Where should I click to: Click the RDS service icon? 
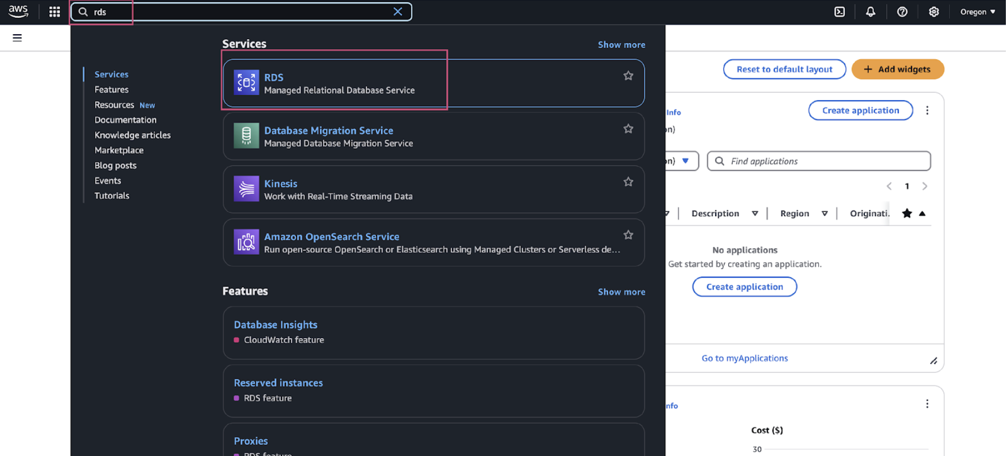246,83
